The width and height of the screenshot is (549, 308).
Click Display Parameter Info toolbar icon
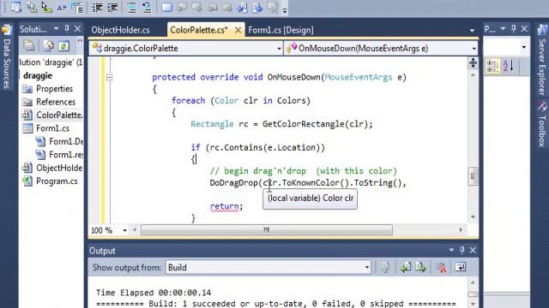32,8
